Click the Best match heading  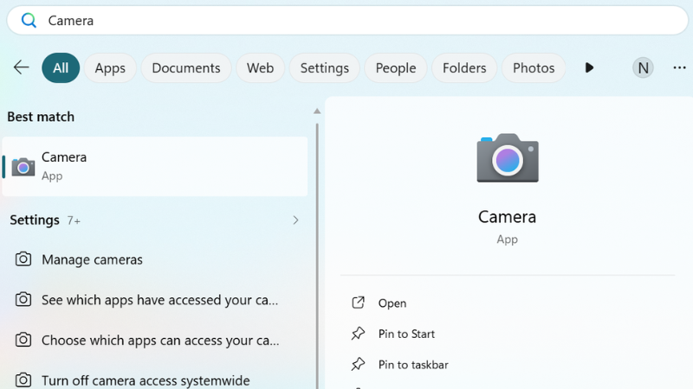[41, 117]
